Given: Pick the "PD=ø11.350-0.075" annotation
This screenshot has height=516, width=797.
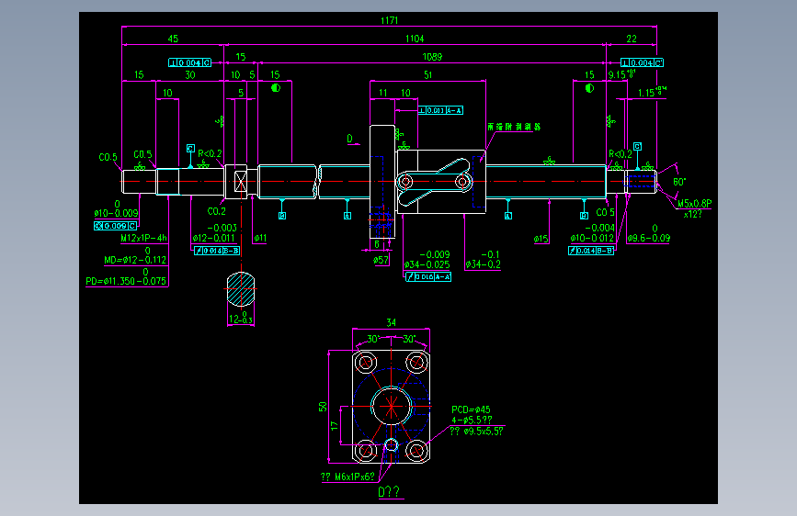Looking at the screenshot, I should (126, 281).
